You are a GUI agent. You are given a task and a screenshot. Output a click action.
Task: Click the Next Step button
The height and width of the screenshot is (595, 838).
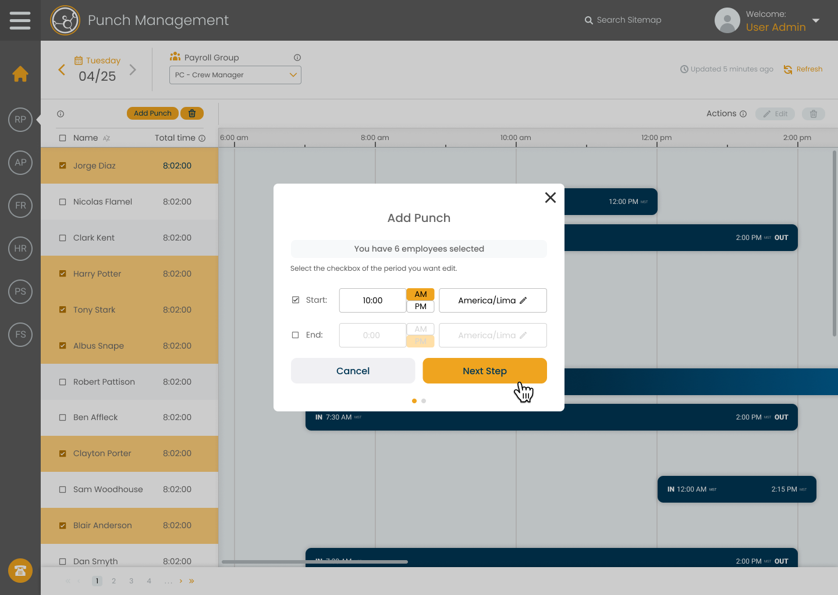tap(485, 371)
